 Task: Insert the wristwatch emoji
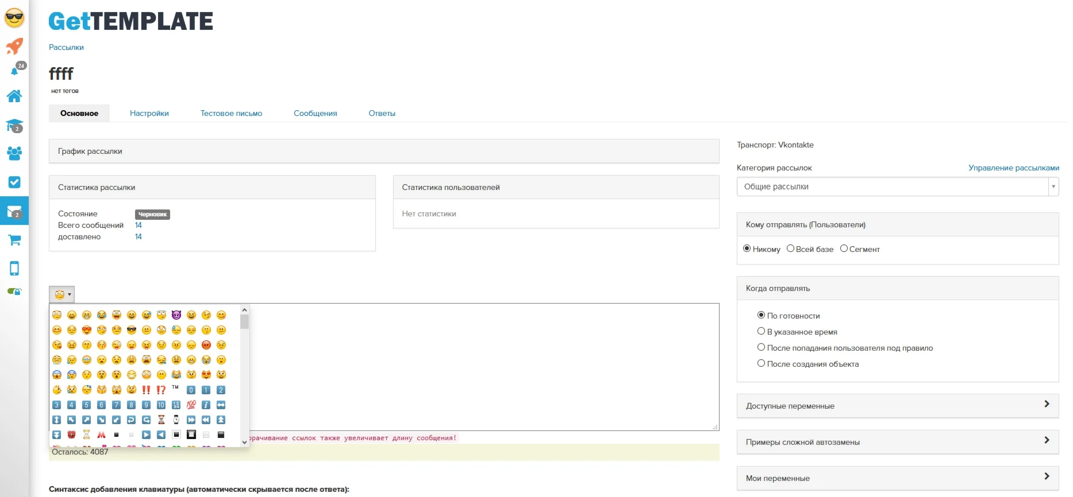point(176,420)
